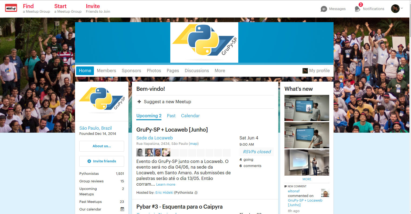Click Learn more in event description

click(166, 185)
